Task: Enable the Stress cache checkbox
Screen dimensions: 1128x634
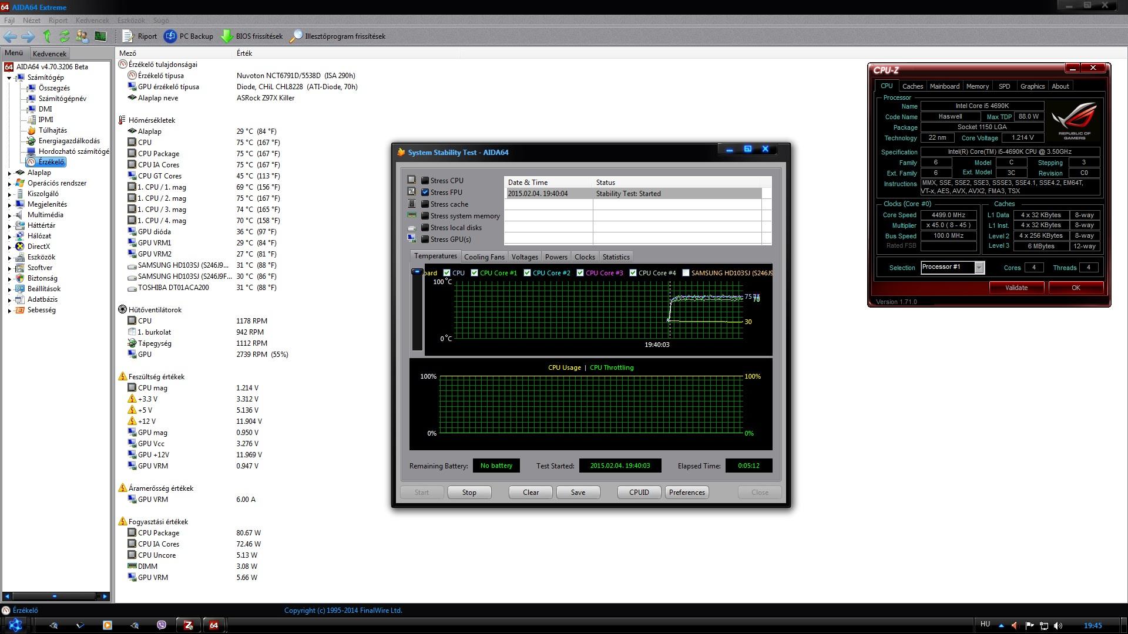Action: (425, 204)
